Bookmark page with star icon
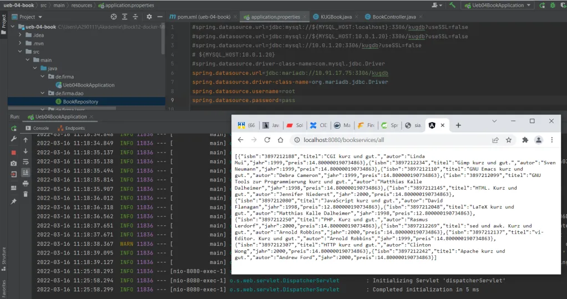The width and height of the screenshot is (567, 299). click(x=509, y=140)
